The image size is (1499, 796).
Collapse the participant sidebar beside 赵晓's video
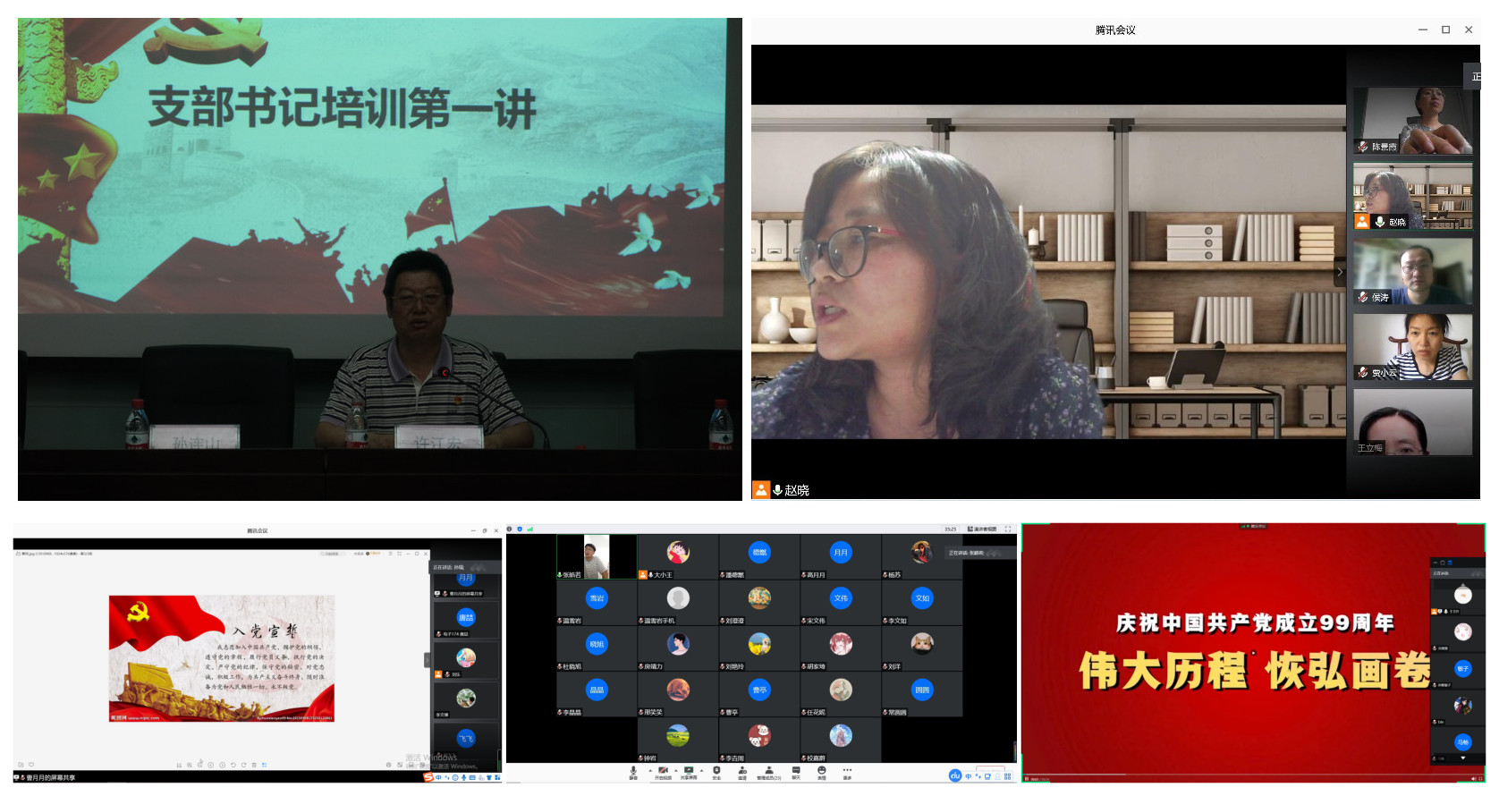tap(1339, 272)
